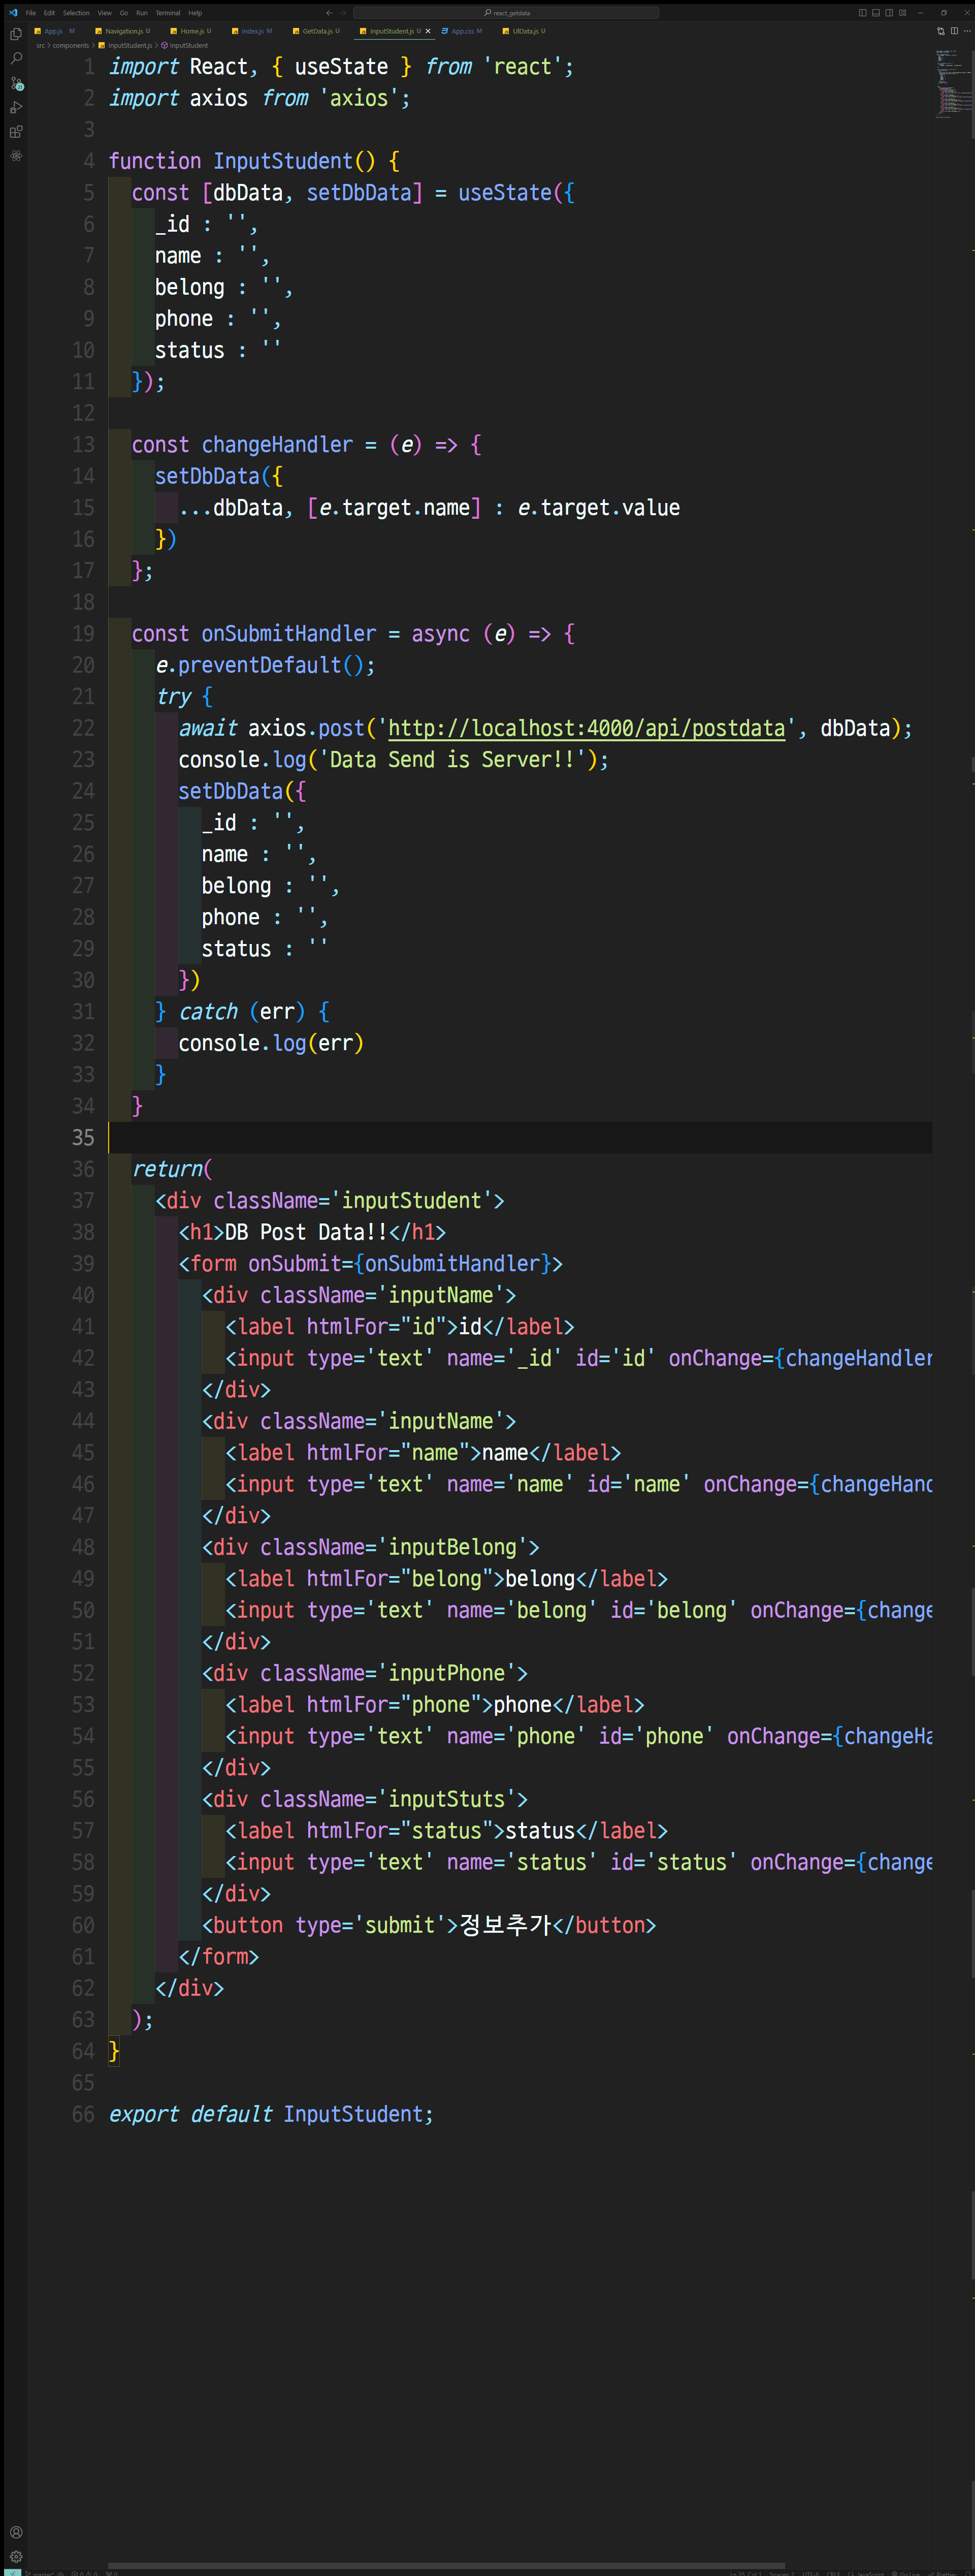The image size is (975, 2576).
Task: Click 'changeHandler' in the const declaration on line 13
Action: 277,445
